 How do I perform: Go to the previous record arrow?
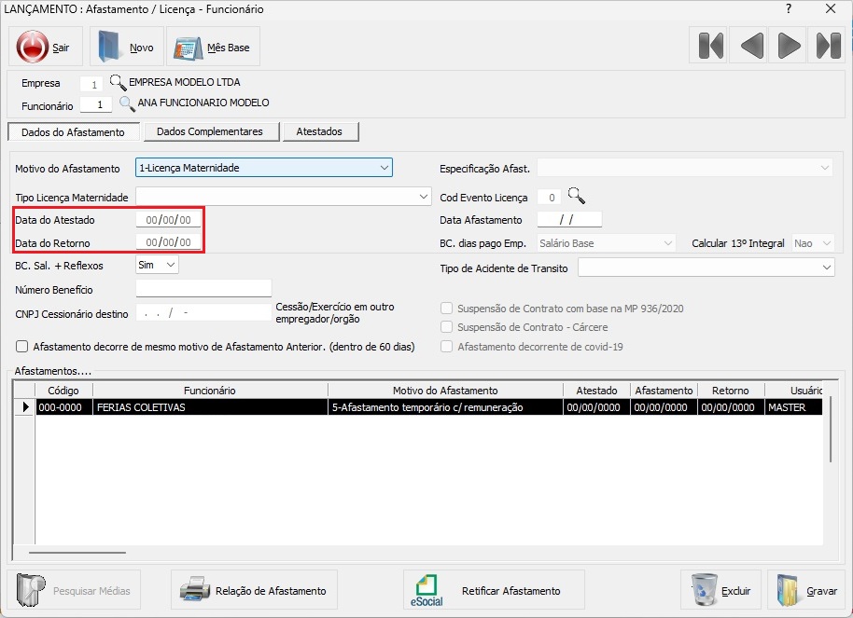tap(751, 46)
